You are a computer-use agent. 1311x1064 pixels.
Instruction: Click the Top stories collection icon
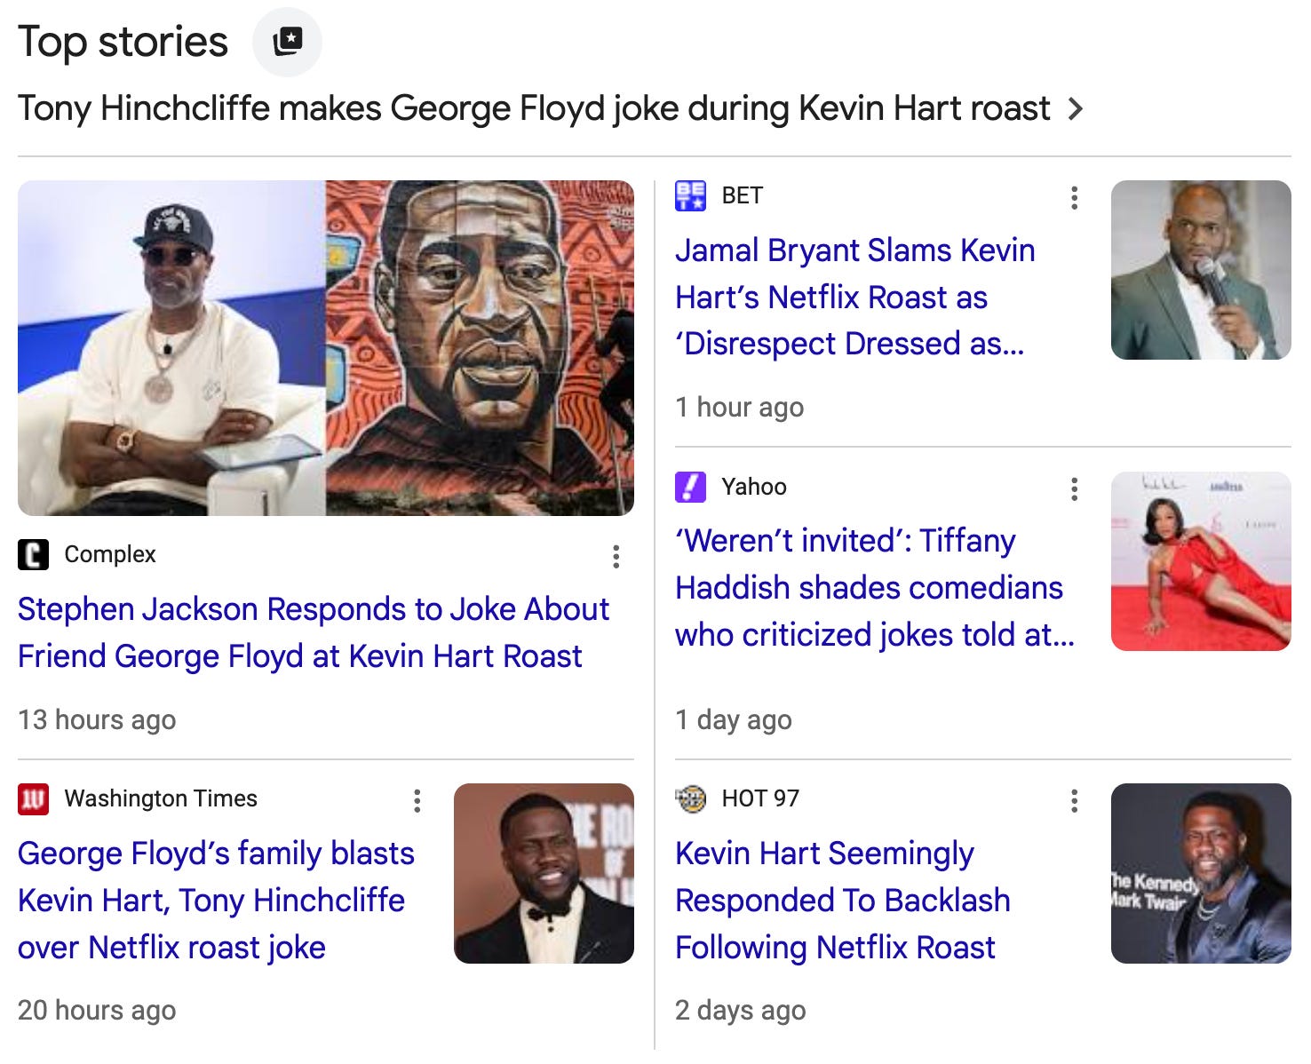288,42
